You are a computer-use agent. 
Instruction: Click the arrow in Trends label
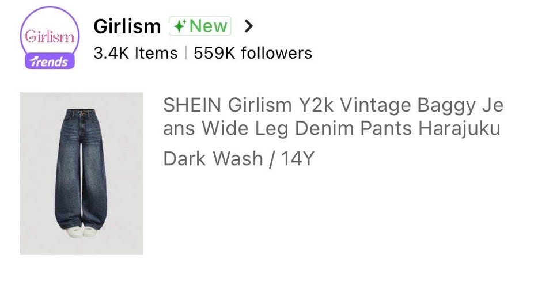tap(34, 62)
